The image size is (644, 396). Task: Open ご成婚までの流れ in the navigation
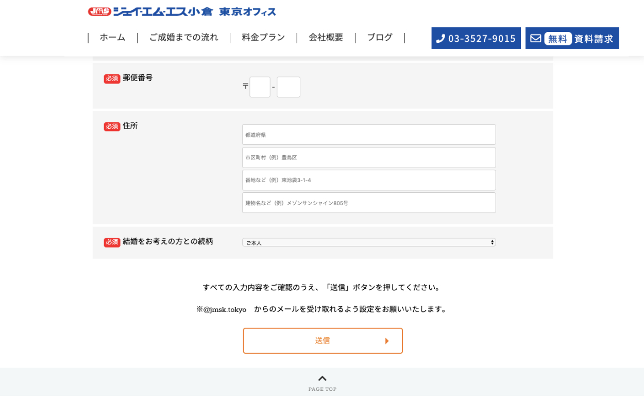[x=183, y=38]
